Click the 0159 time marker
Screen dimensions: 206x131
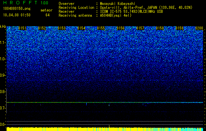pyautogui.click(x=179, y=28)
